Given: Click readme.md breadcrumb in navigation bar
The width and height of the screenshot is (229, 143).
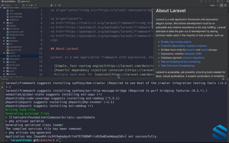Looking at the screenshot, I should tap(24, 1).
